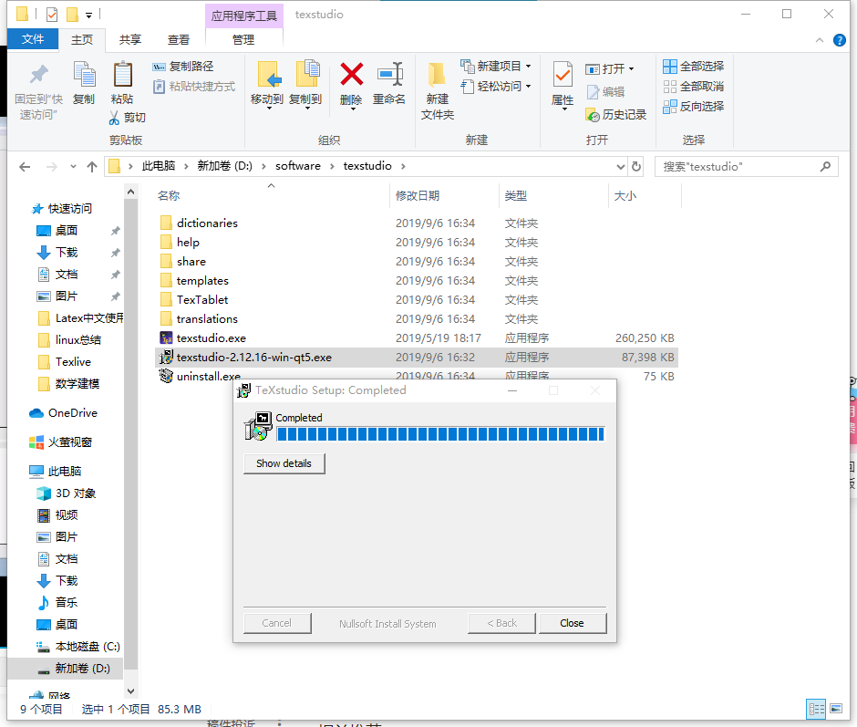
Task: Click the red Delete (删除) icon
Action: click(351, 75)
